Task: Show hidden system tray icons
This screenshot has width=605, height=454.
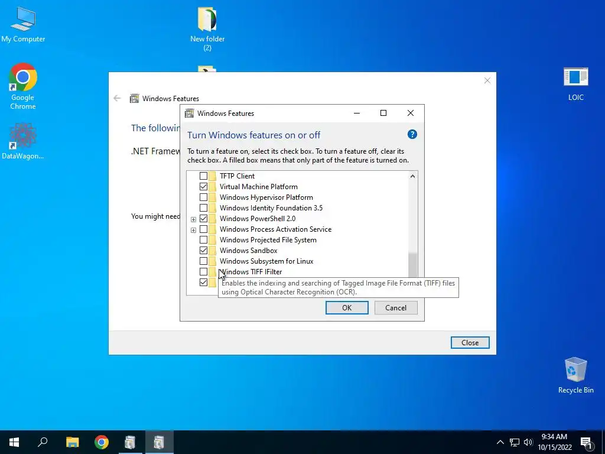Action: pos(500,442)
